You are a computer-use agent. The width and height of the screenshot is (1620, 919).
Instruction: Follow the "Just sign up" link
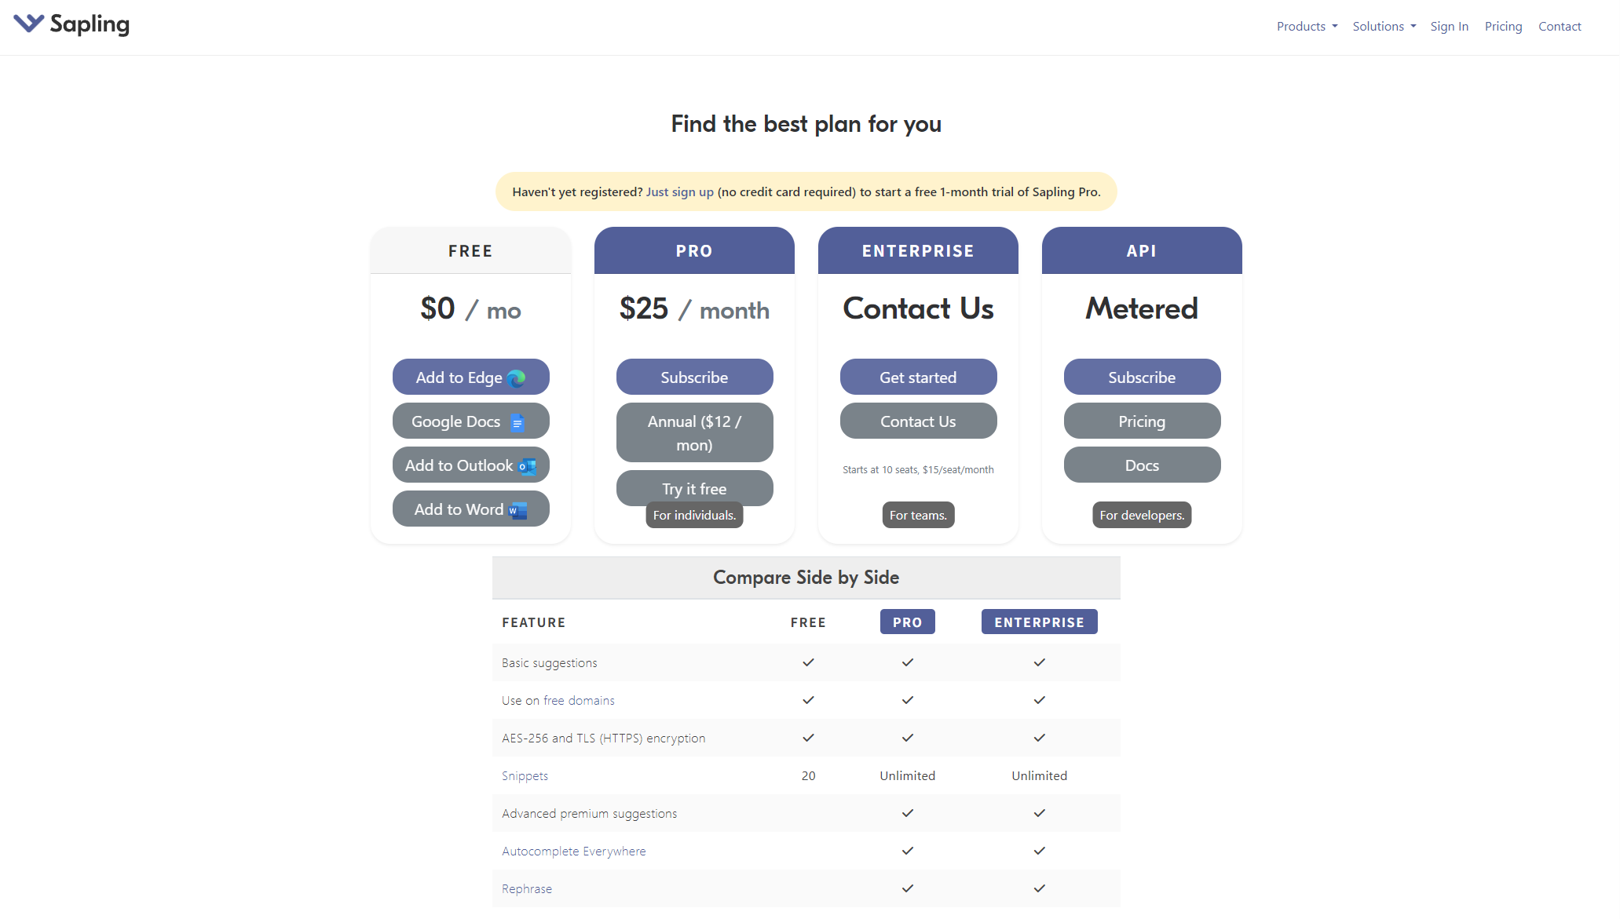point(679,192)
